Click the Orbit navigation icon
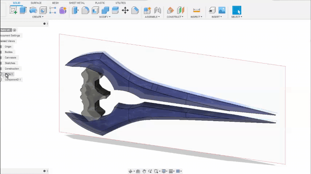Viewport: 311px width, 174px height. click(x=130, y=171)
